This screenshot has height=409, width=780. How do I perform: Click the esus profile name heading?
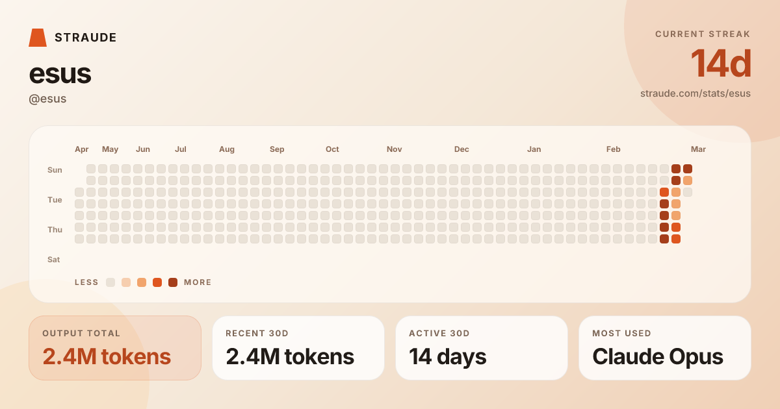click(60, 74)
